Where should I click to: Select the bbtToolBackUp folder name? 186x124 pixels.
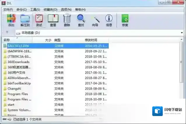pyautogui.click(x=19, y=83)
